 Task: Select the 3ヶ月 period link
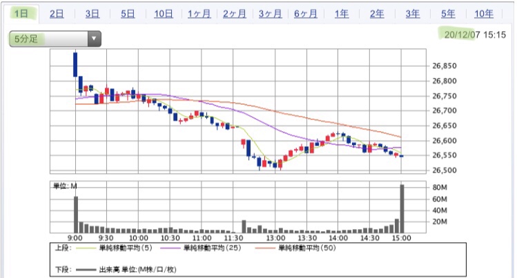[270, 14]
